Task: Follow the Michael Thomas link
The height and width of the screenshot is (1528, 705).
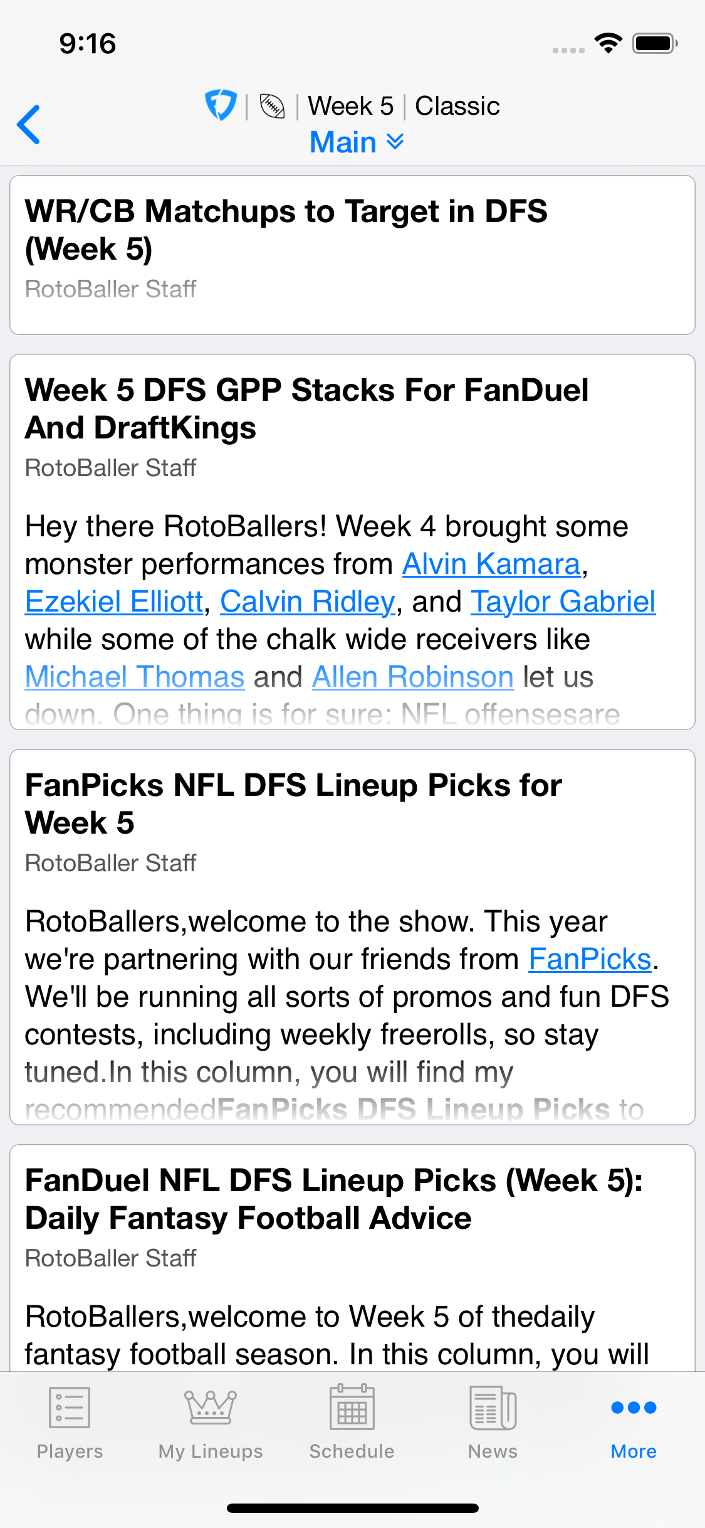Action: (135, 677)
